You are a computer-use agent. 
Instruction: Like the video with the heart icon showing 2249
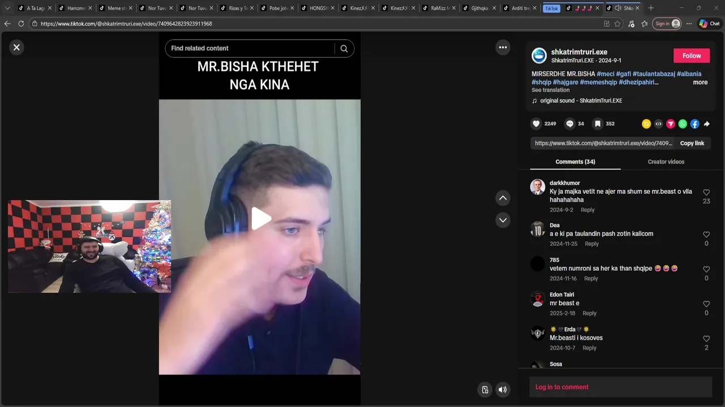[x=536, y=124]
